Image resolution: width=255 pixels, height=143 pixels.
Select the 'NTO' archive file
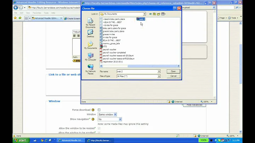[103, 46]
